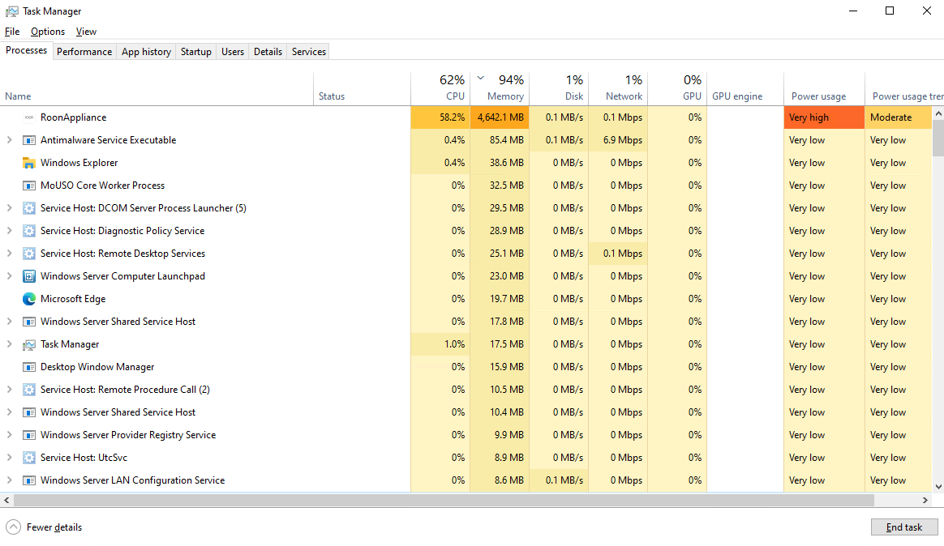This screenshot has height=546, width=944.
Task: Click the Provider Registry Service icon
Action: [29, 435]
